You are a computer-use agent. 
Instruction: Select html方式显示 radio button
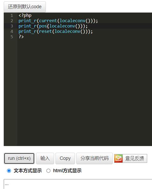point(48,171)
